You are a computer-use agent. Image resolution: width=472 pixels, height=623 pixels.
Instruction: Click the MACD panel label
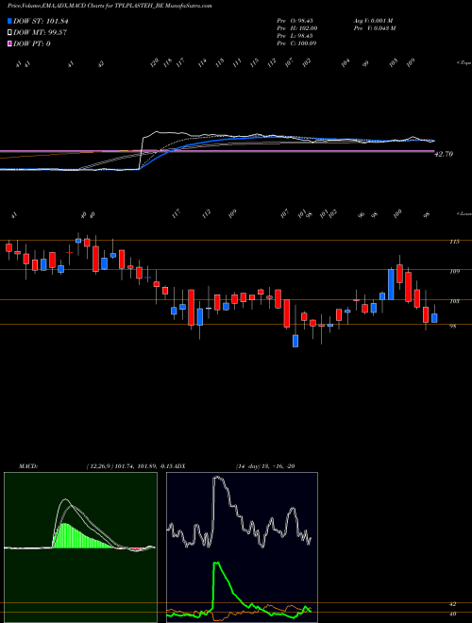[x=28, y=466]
